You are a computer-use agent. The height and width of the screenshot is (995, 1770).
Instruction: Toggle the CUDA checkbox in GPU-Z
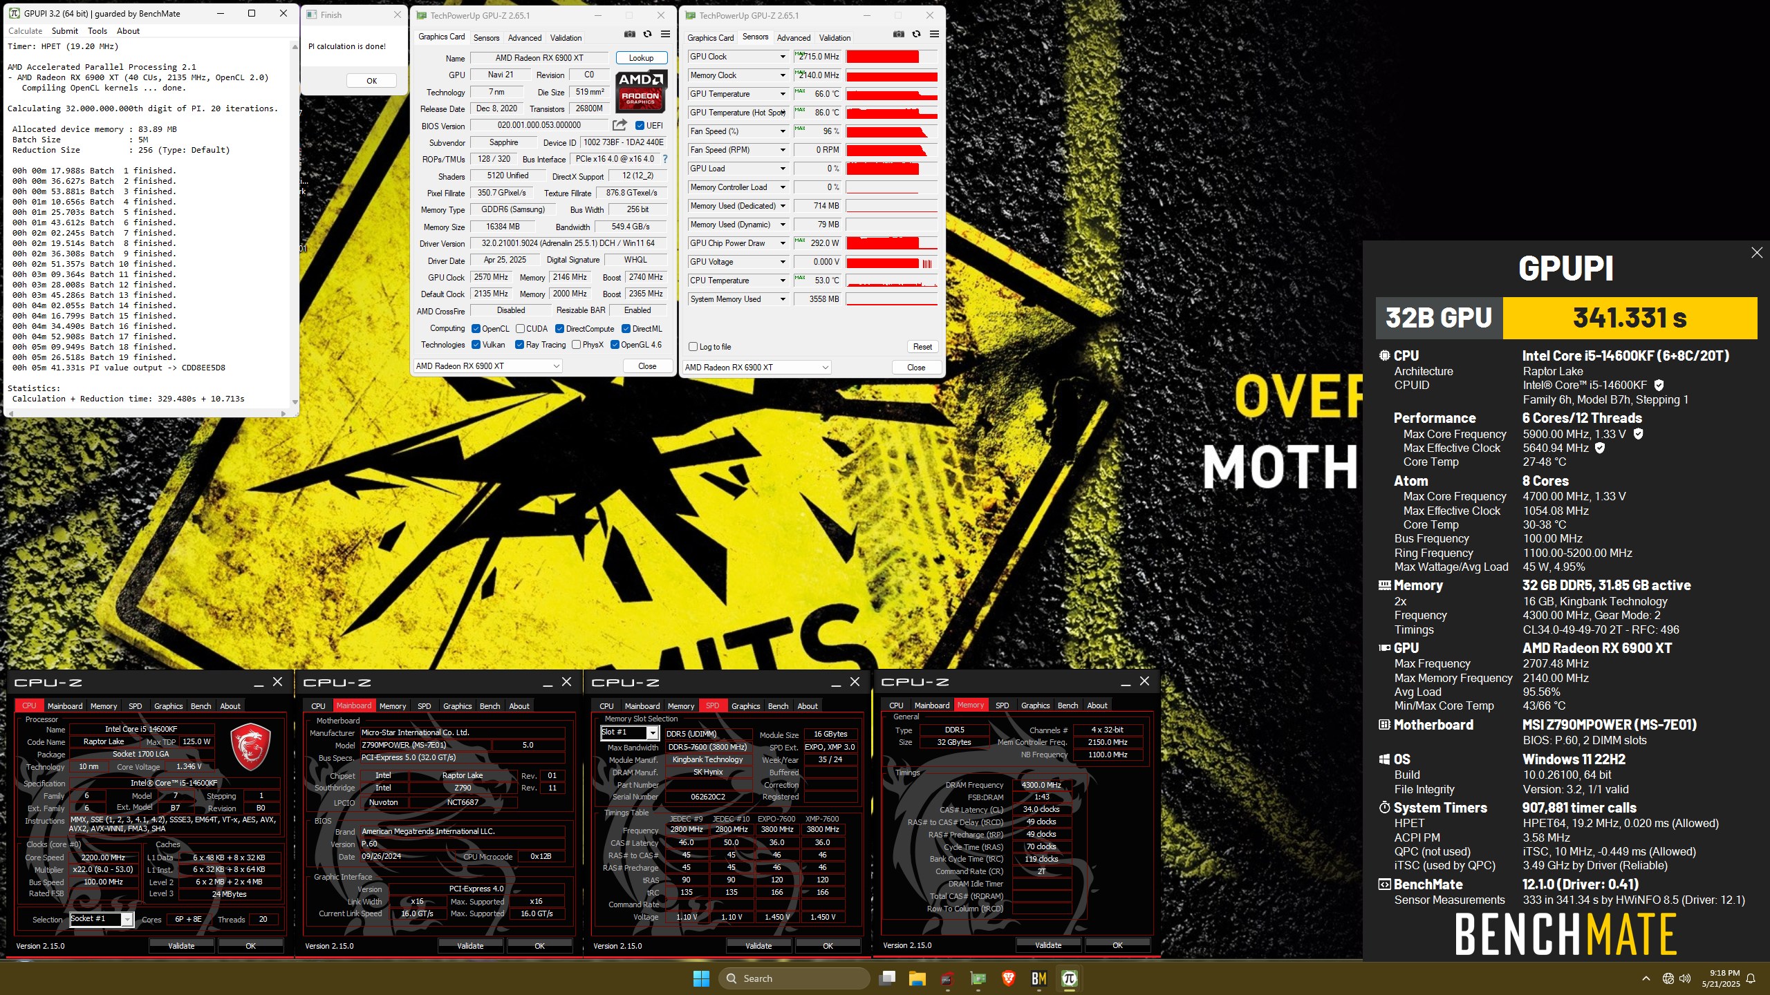[x=520, y=329]
